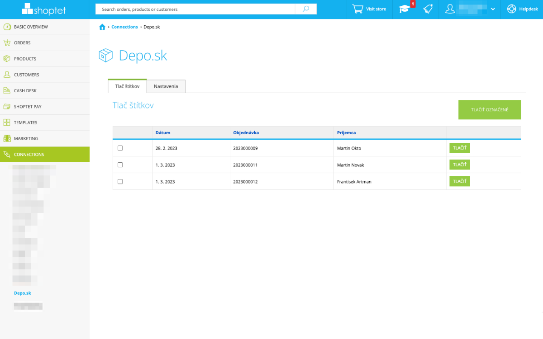Open Products menu item
The image size is (543, 339).
click(45, 59)
